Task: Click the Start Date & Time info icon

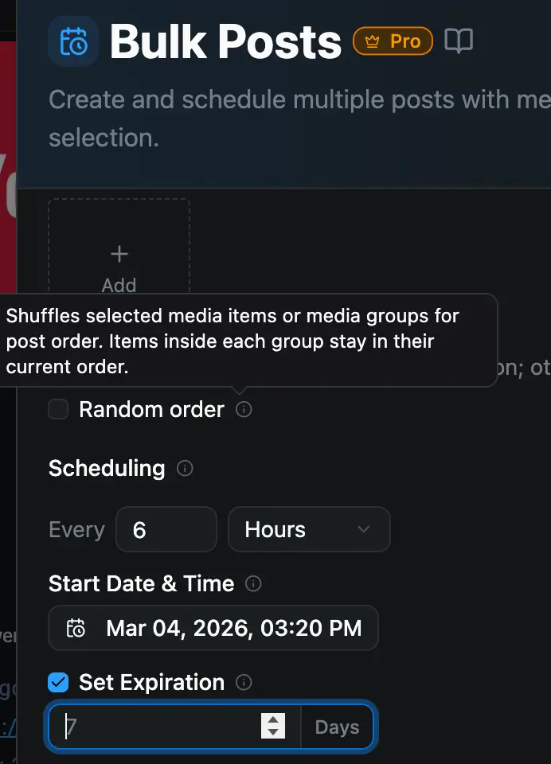Action: pyautogui.click(x=253, y=583)
